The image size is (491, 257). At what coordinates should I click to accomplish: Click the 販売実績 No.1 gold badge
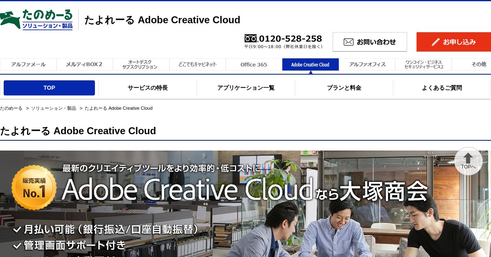tap(34, 188)
